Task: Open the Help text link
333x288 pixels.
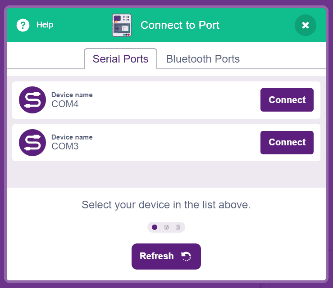Action: 45,25
